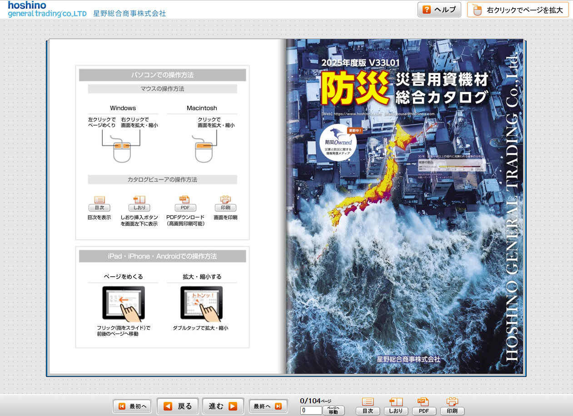
Task: Open table of contents via bottom 目次 icon
Action: coord(368,406)
